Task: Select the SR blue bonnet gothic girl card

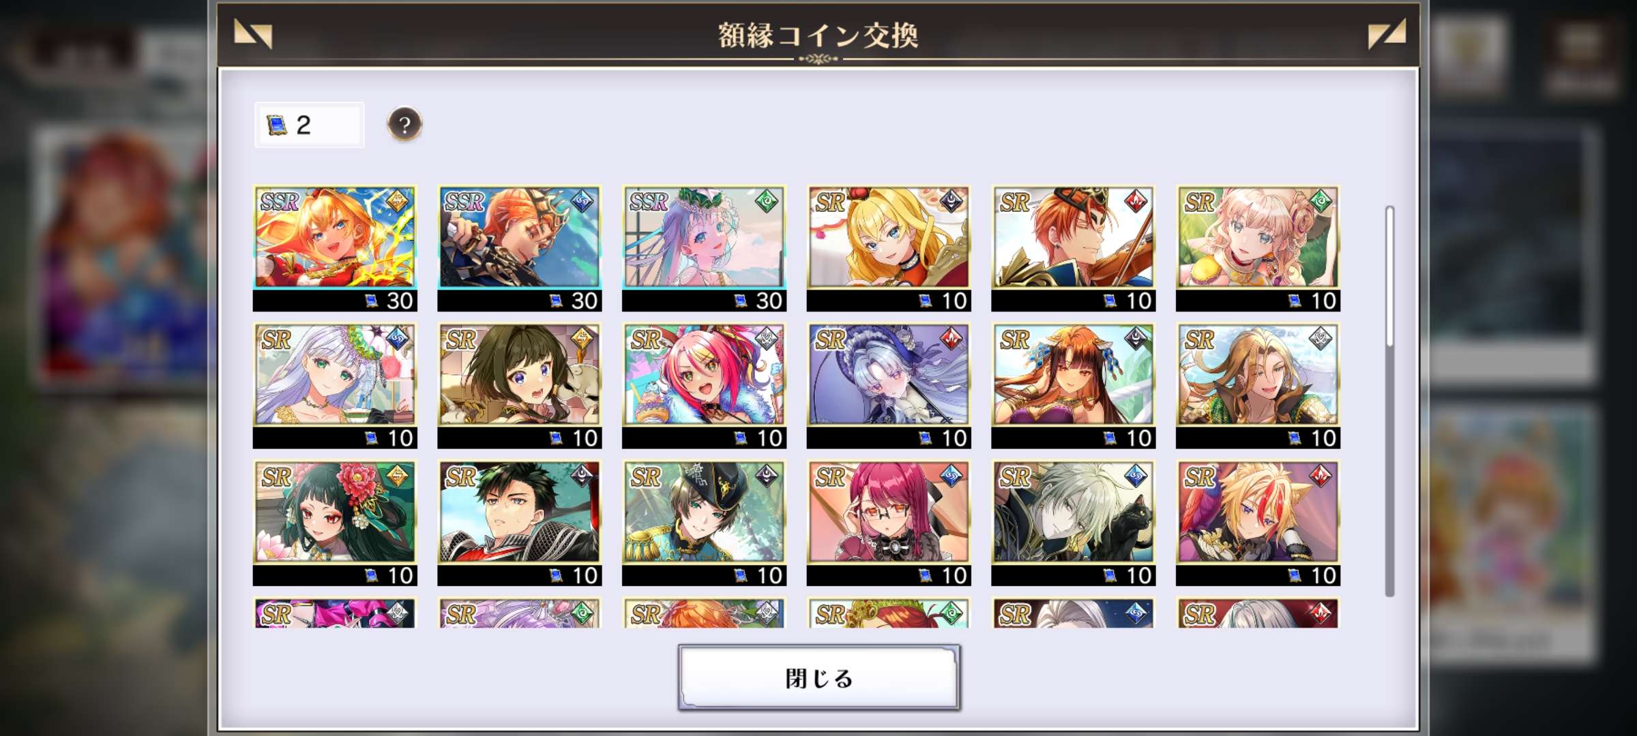Action: point(889,386)
